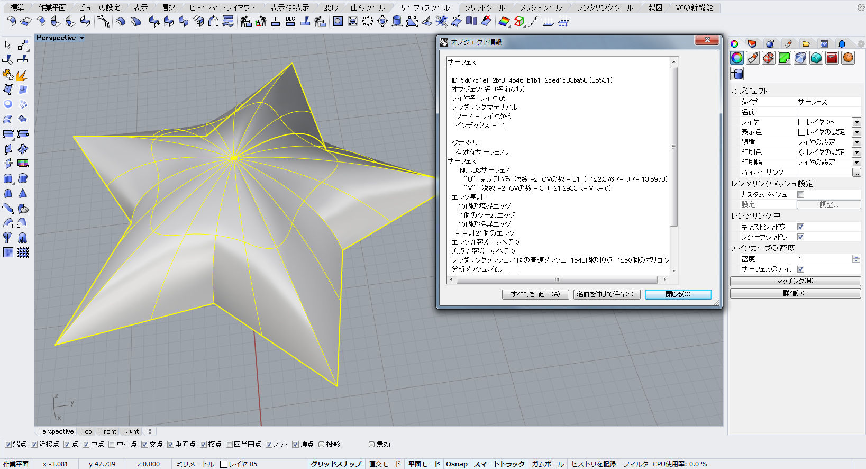Toggle the 端点 osnap checkbox
The image size is (866, 469).
(8, 444)
